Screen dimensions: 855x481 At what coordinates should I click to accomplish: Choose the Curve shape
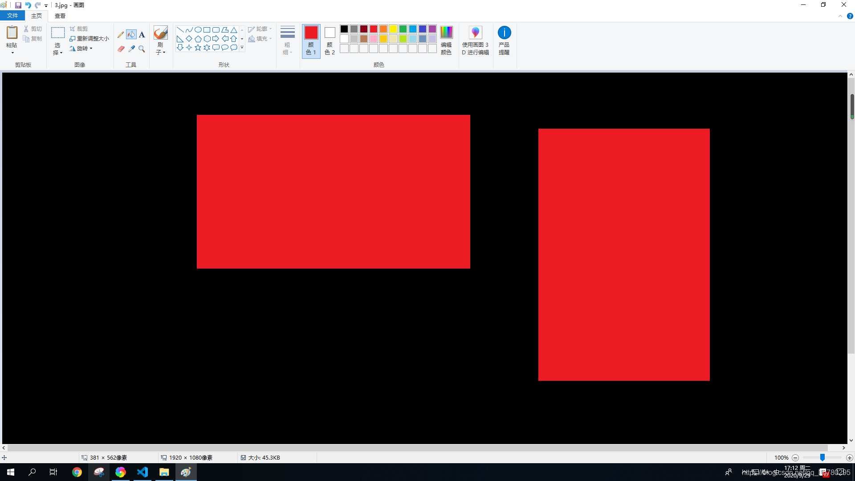click(189, 30)
